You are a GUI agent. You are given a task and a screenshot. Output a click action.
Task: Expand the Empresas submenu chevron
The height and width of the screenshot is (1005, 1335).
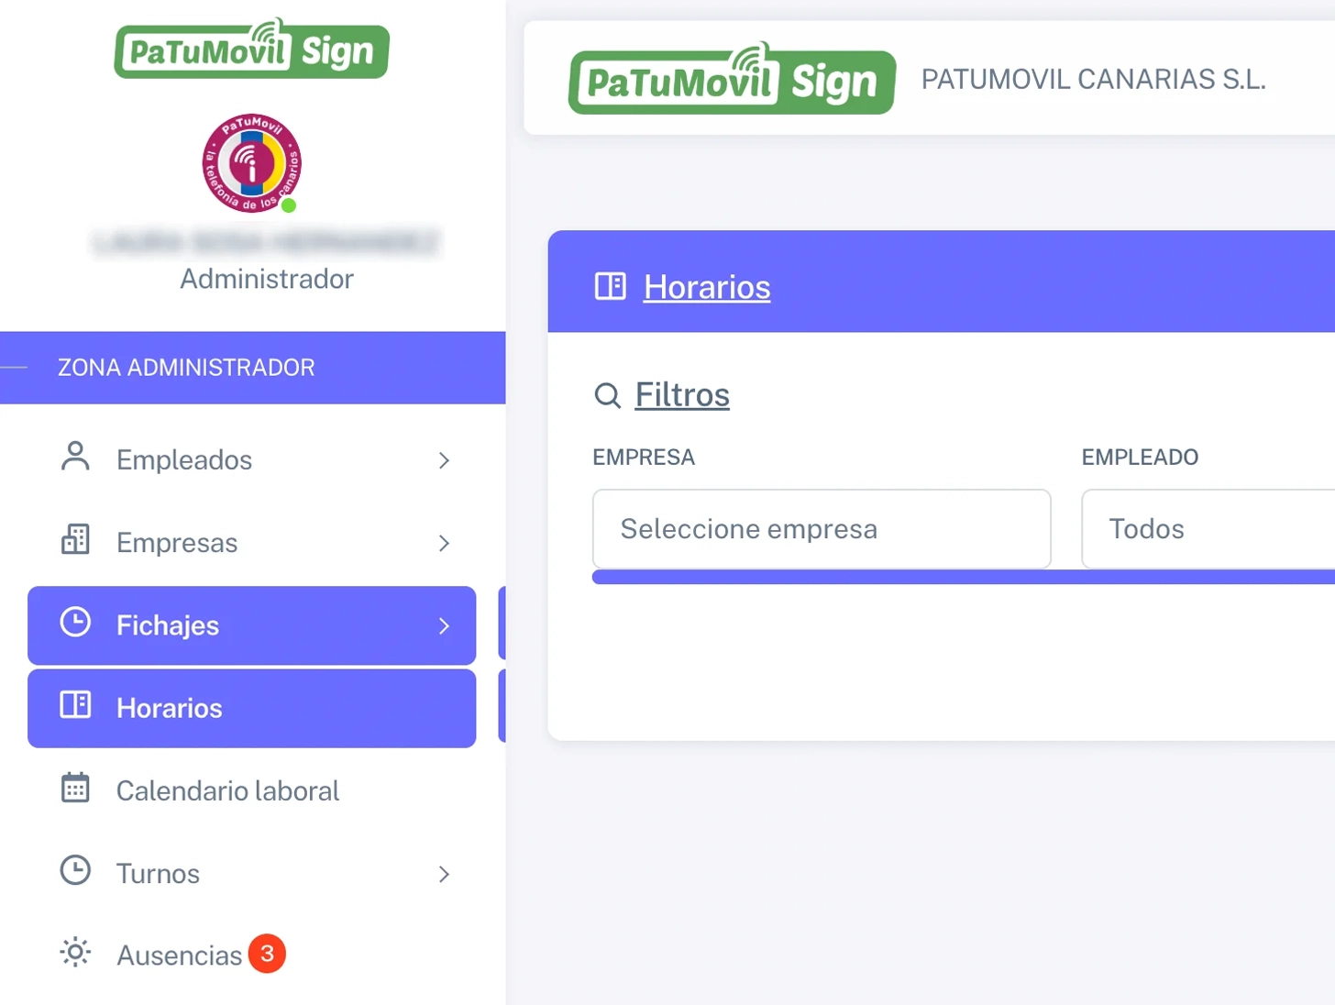(444, 543)
